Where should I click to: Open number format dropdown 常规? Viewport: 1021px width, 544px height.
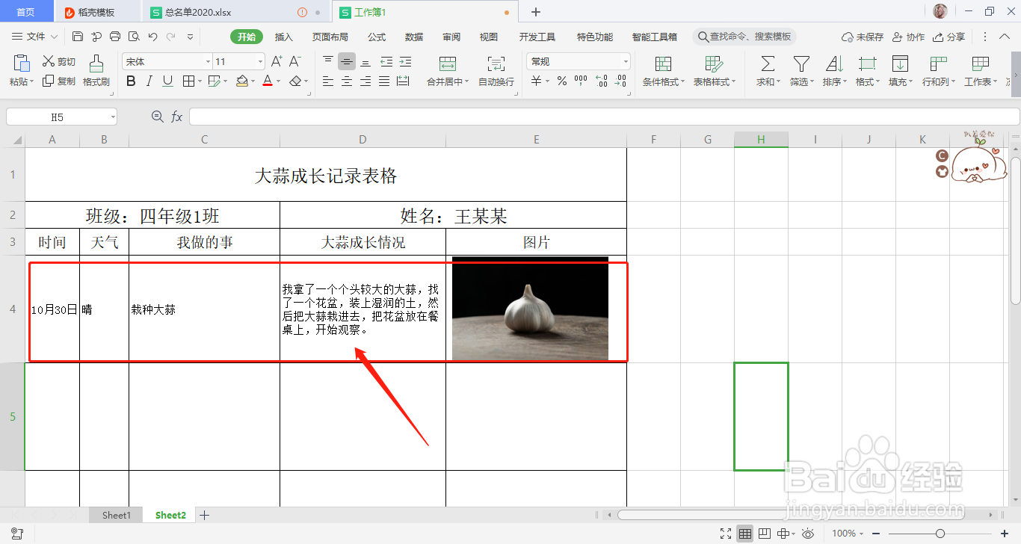pyautogui.click(x=626, y=61)
